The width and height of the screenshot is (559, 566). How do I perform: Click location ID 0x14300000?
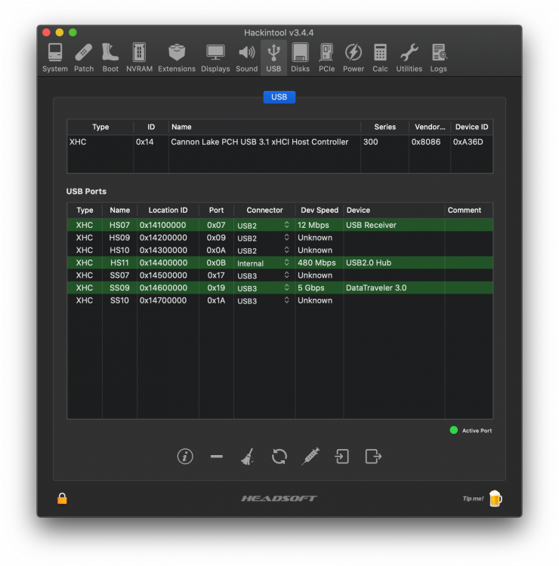163,250
